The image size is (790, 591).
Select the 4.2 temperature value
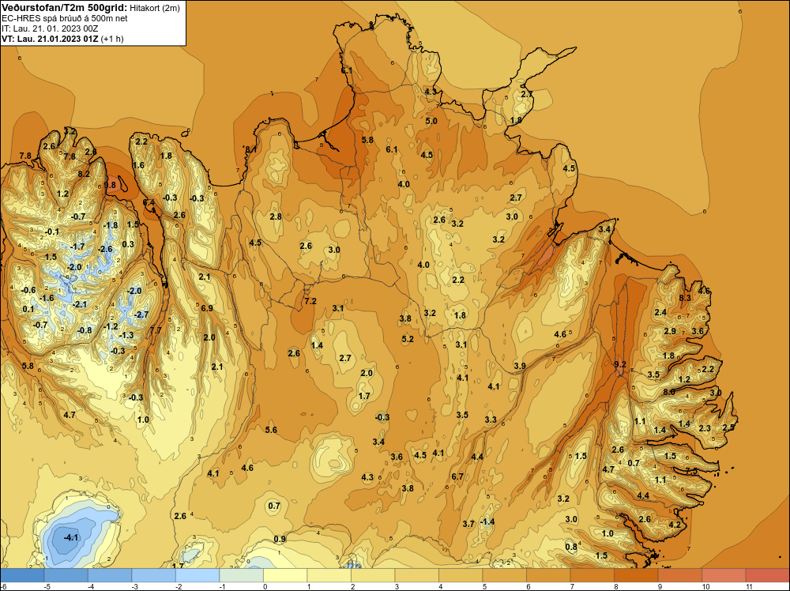(x=675, y=525)
